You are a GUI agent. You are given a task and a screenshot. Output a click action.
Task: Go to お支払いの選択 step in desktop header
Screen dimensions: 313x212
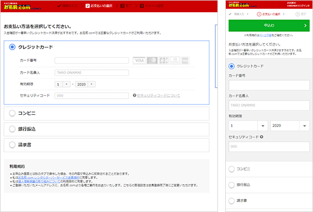click(x=101, y=6)
